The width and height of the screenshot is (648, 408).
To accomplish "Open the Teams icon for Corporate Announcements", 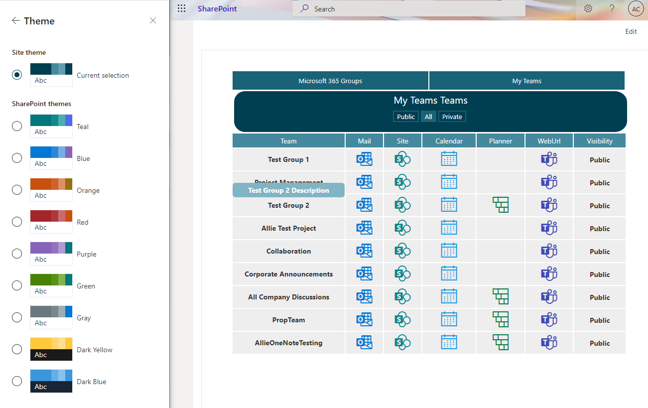I will 549,274.
